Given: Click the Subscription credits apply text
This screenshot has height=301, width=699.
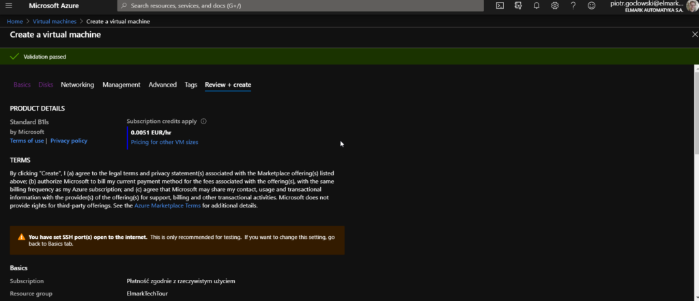Looking at the screenshot, I should point(161,121).
